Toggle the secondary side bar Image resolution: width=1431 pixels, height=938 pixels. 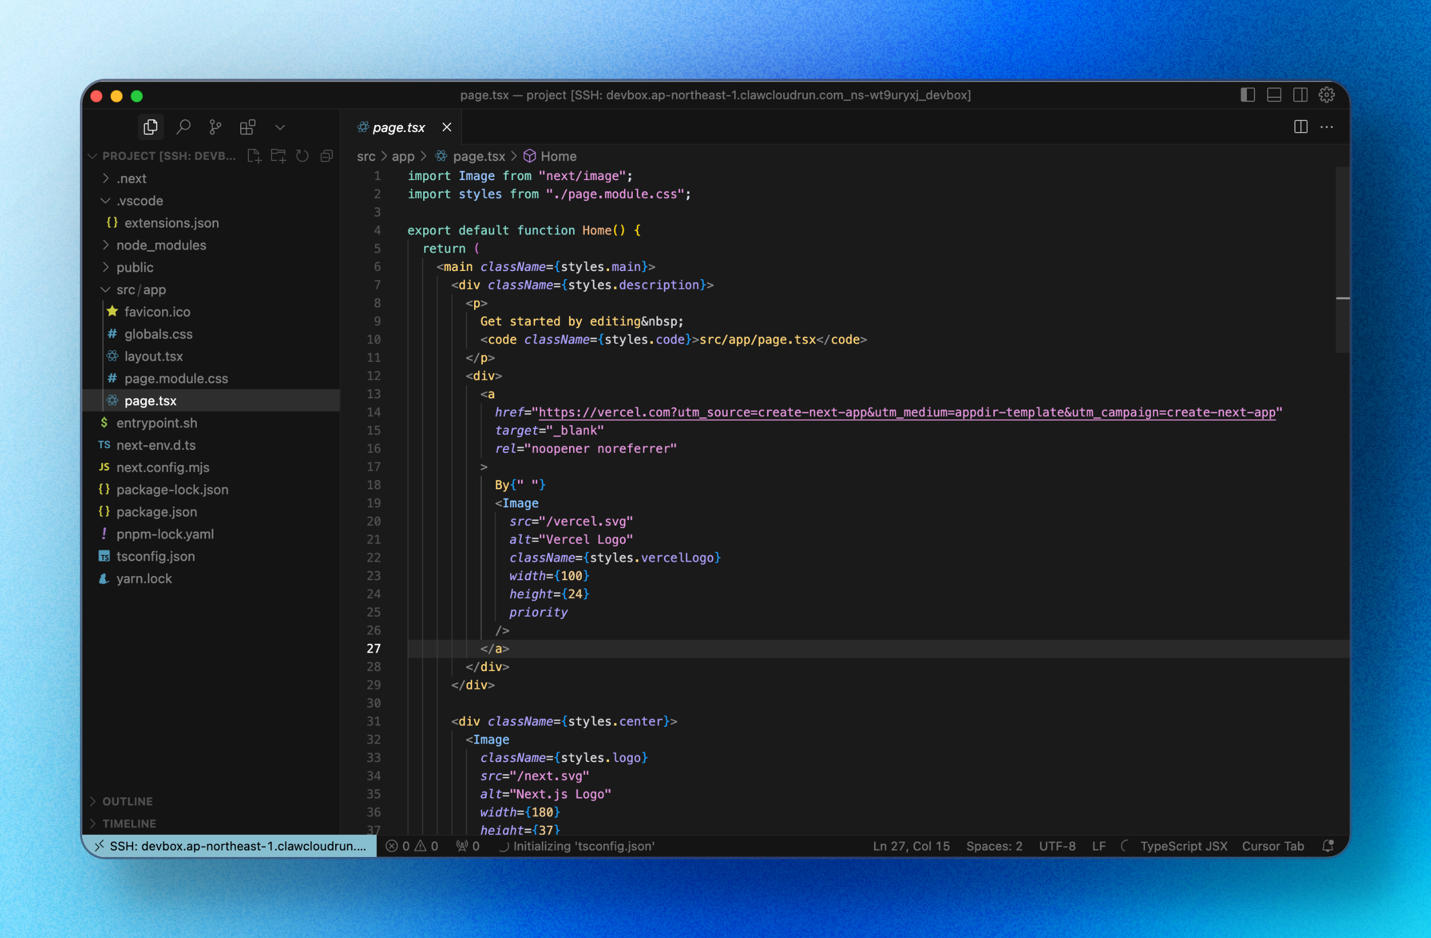pos(1300,95)
